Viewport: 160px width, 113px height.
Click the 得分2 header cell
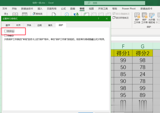pos(142,53)
